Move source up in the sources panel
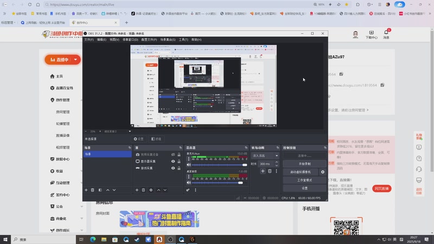 coord(158,190)
